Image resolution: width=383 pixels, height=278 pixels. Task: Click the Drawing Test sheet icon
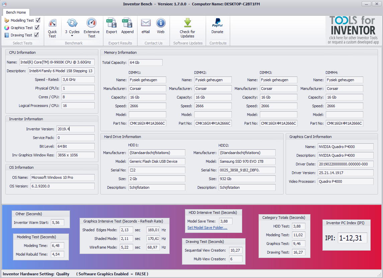(7, 35)
